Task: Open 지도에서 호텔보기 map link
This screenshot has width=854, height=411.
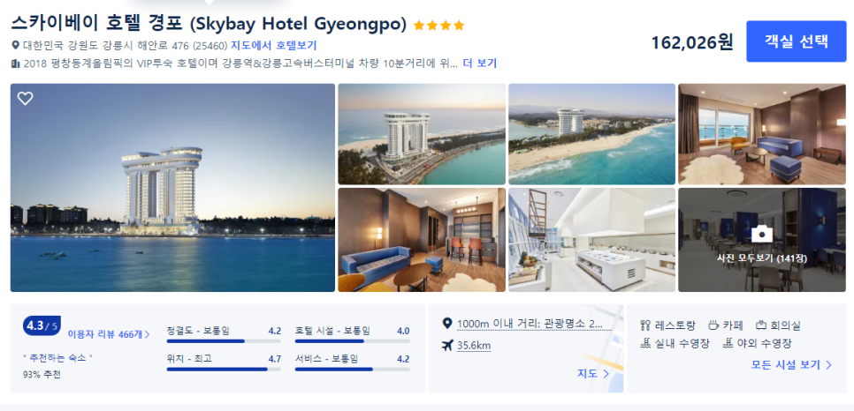Action: 273,45
